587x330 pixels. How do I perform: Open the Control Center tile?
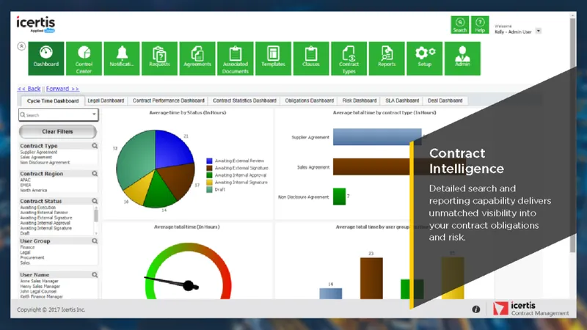tap(84, 59)
